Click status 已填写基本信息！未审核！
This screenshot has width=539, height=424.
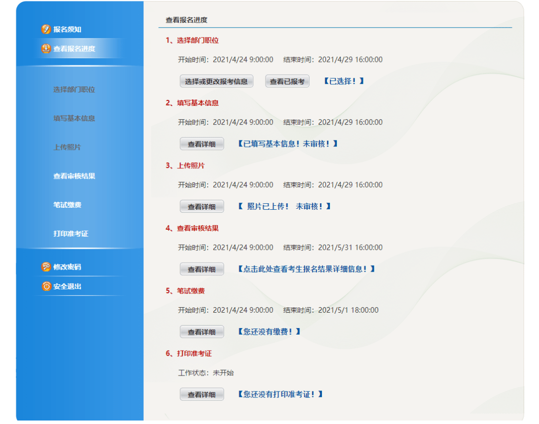(x=288, y=144)
